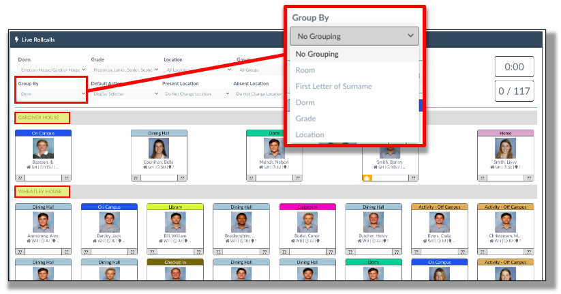This screenshot has width=561, height=294.
Task: Click the first ?? button on Butcher, Henry's card
Action: pyautogui.click(x=350, y=252)
